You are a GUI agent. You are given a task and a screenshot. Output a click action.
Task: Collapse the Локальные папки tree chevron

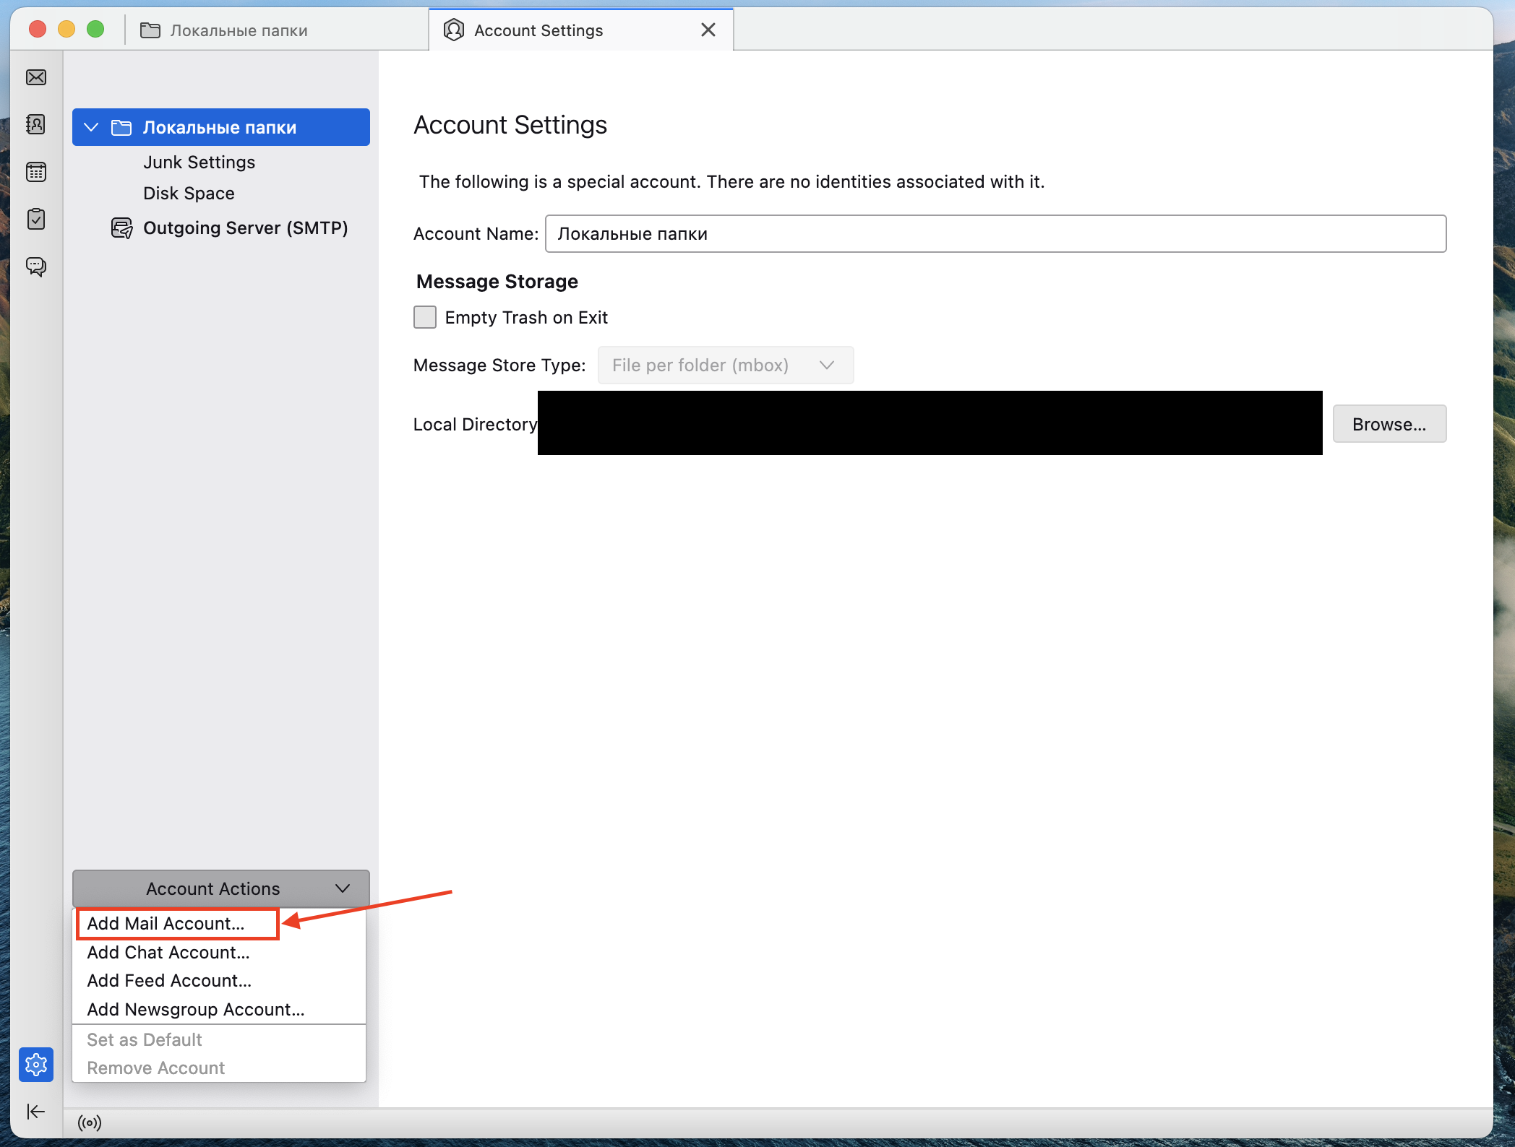(x=92, y=127)
